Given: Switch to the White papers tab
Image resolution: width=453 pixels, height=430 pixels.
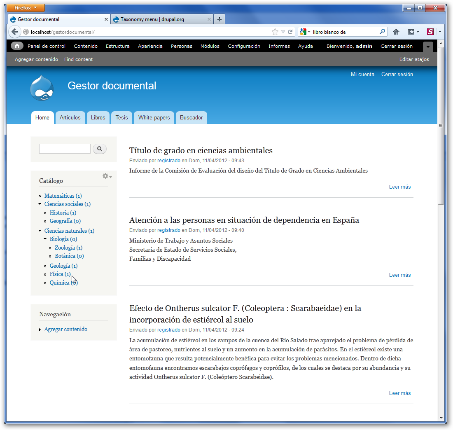Looking at the screenshot, I should point(154,118).
